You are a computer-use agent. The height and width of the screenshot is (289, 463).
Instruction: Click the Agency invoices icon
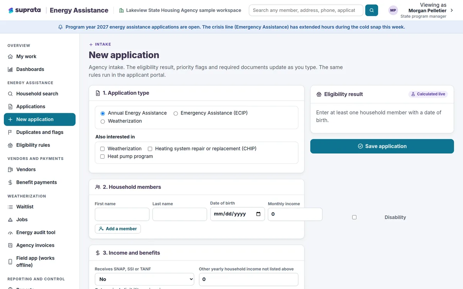[10, 245]
